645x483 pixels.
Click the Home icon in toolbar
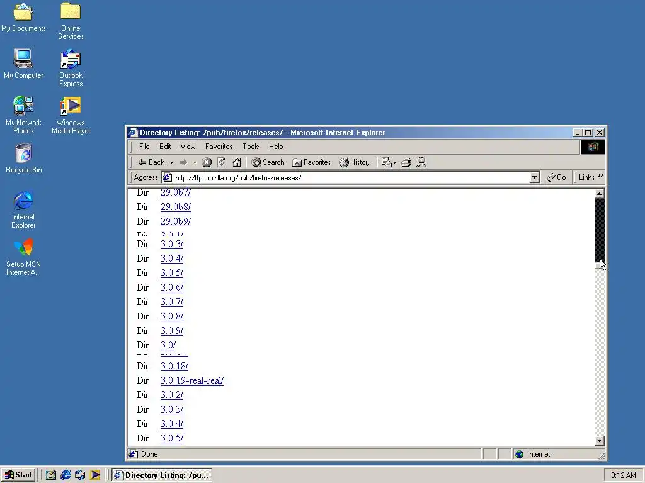pyautogui.click(x=237, y=162)
